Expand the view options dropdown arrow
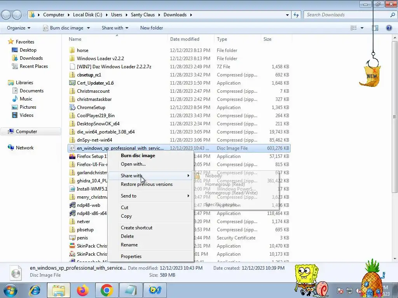Image resolution: width=398 pixels, height=298 pixels. pyautogui.click(x=362, y=28)
